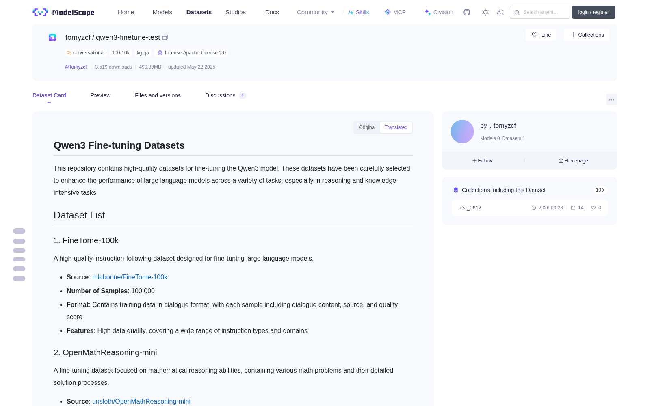Open the Docs section
The image size is (650, 406).
tap(272, 12)
